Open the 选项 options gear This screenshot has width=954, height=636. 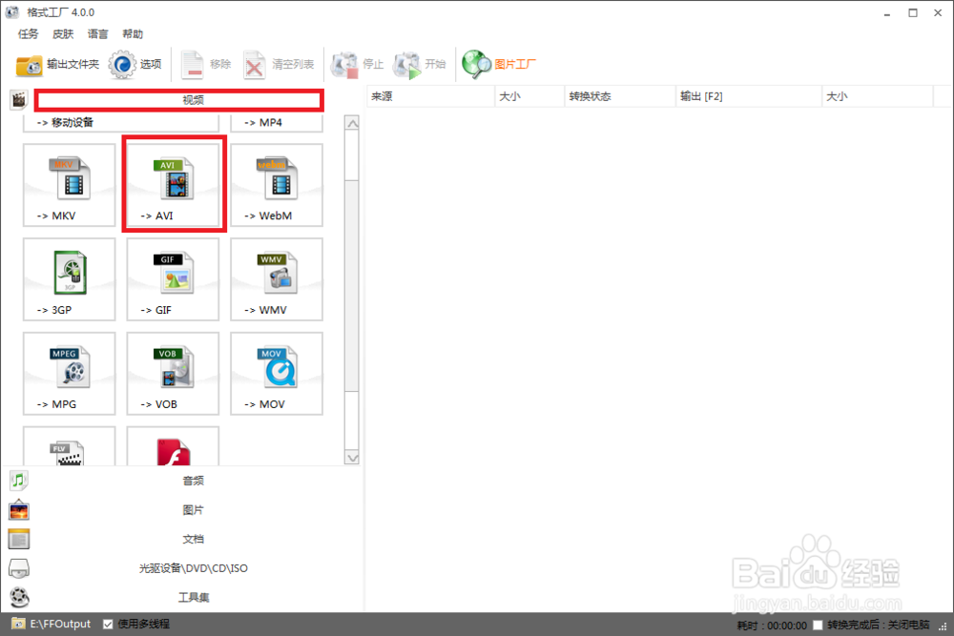(135, 65)
